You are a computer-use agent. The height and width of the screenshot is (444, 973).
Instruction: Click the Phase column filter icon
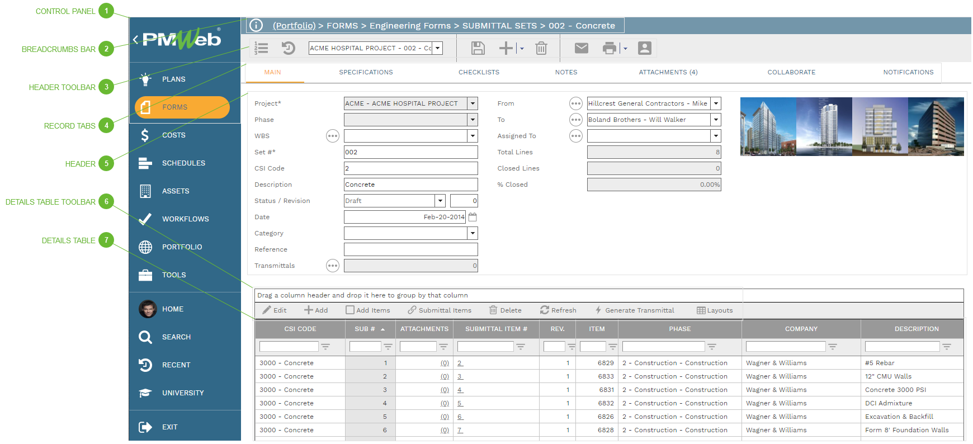(712, 347)
